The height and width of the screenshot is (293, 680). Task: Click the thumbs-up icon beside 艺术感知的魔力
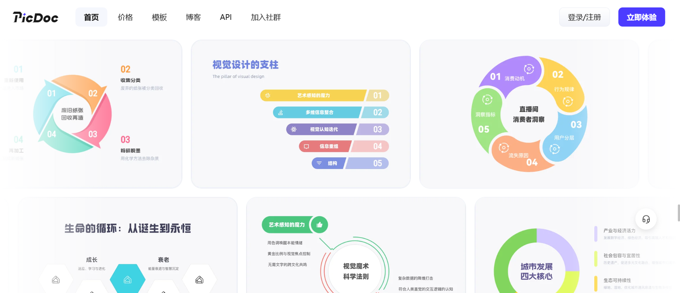(x=319, y=225)
